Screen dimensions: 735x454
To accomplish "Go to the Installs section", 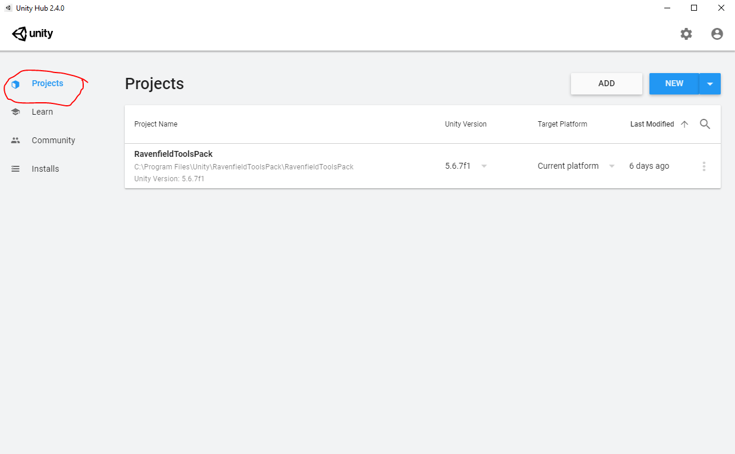I will 45,169.
